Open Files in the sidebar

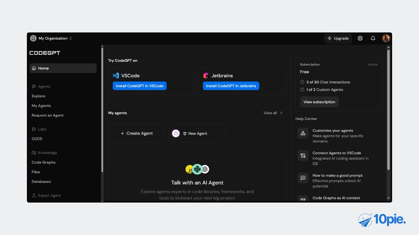[x=36, y=172]
